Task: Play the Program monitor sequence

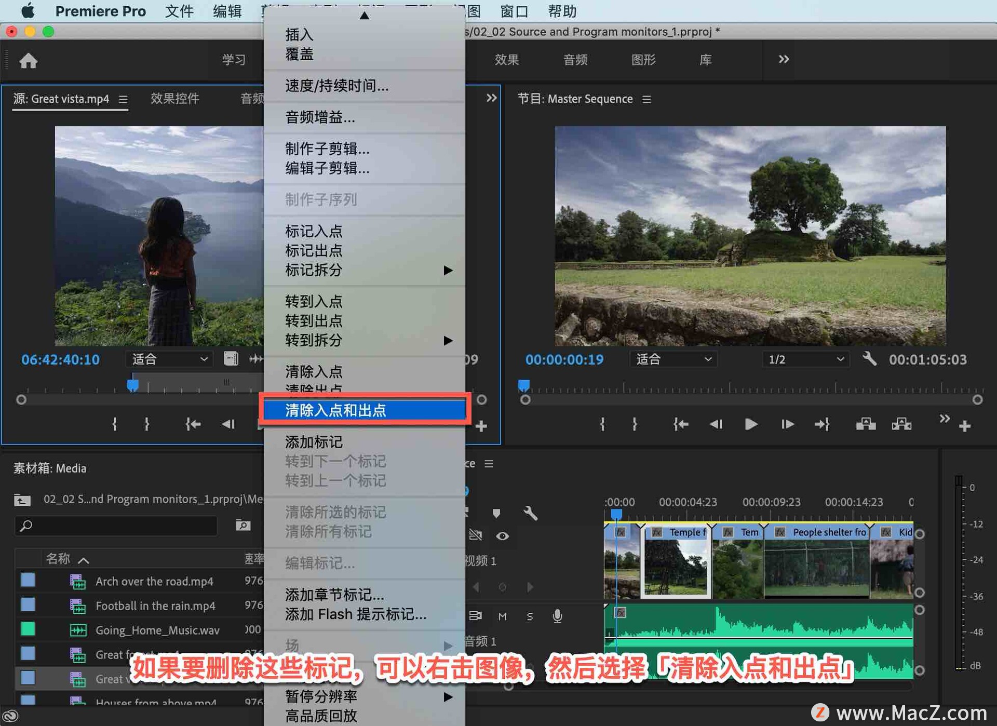Action: tap(750, 424)
